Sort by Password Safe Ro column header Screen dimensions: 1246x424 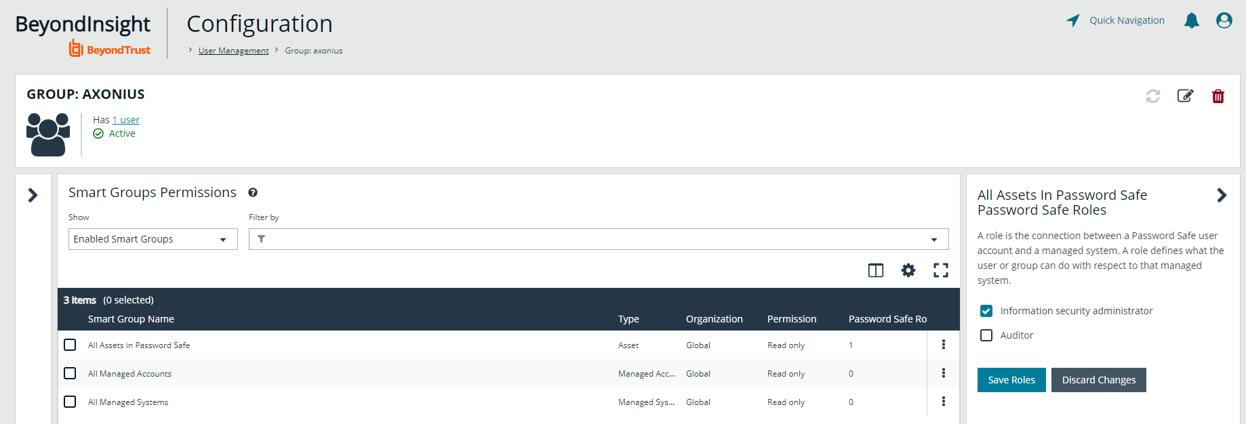(887, 319)
